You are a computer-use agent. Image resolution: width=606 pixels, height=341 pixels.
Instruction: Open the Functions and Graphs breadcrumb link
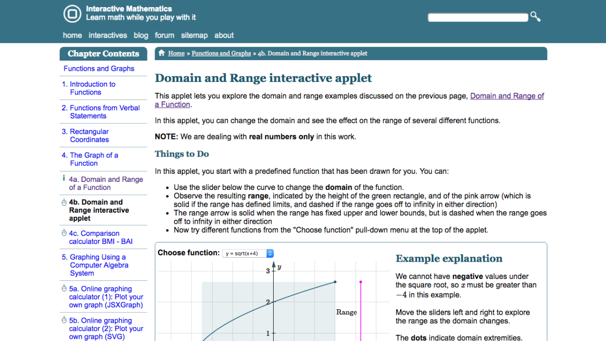(221, 53)
